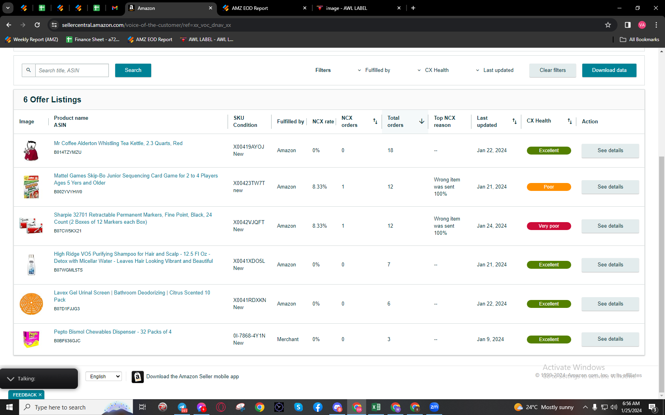Click the orange urinal screen thumbnail
This screenshot has width=665, height=415.
tap(31, 304)
